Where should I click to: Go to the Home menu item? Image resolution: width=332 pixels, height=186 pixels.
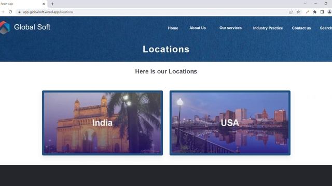tap(173, 28)
